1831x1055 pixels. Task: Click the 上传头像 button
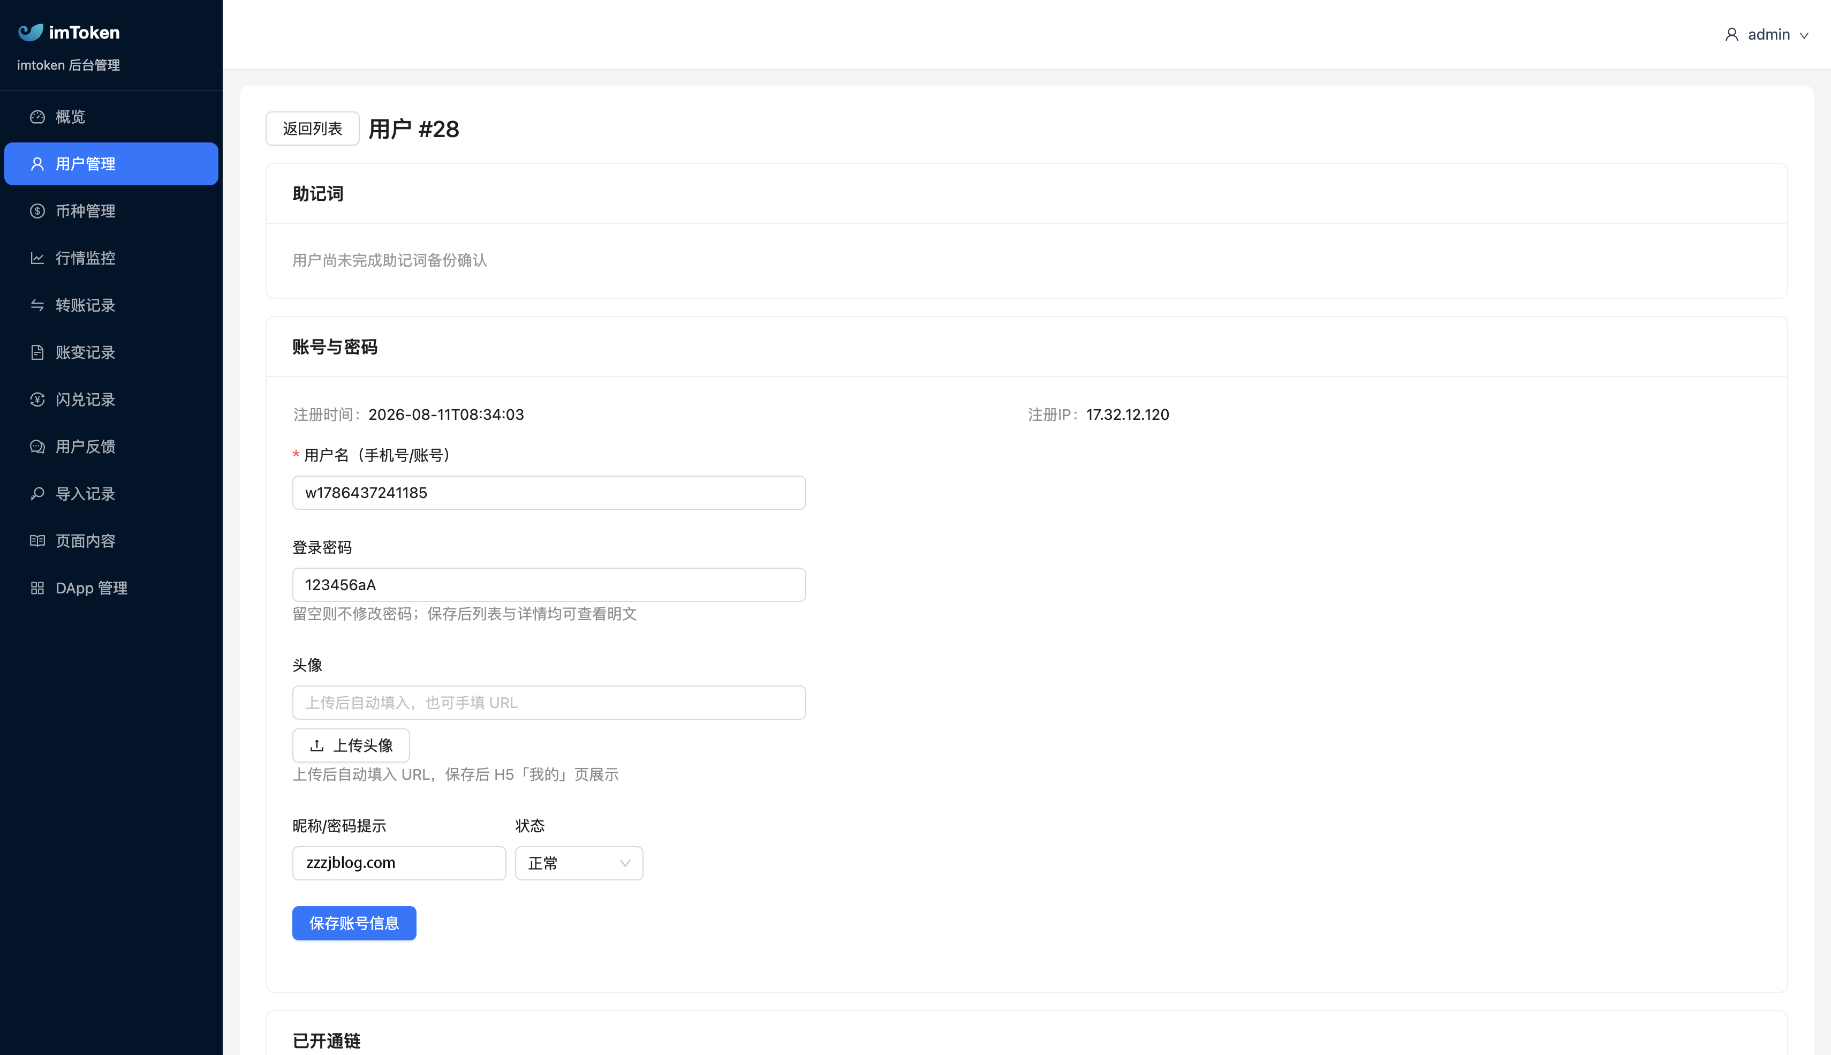351,745
